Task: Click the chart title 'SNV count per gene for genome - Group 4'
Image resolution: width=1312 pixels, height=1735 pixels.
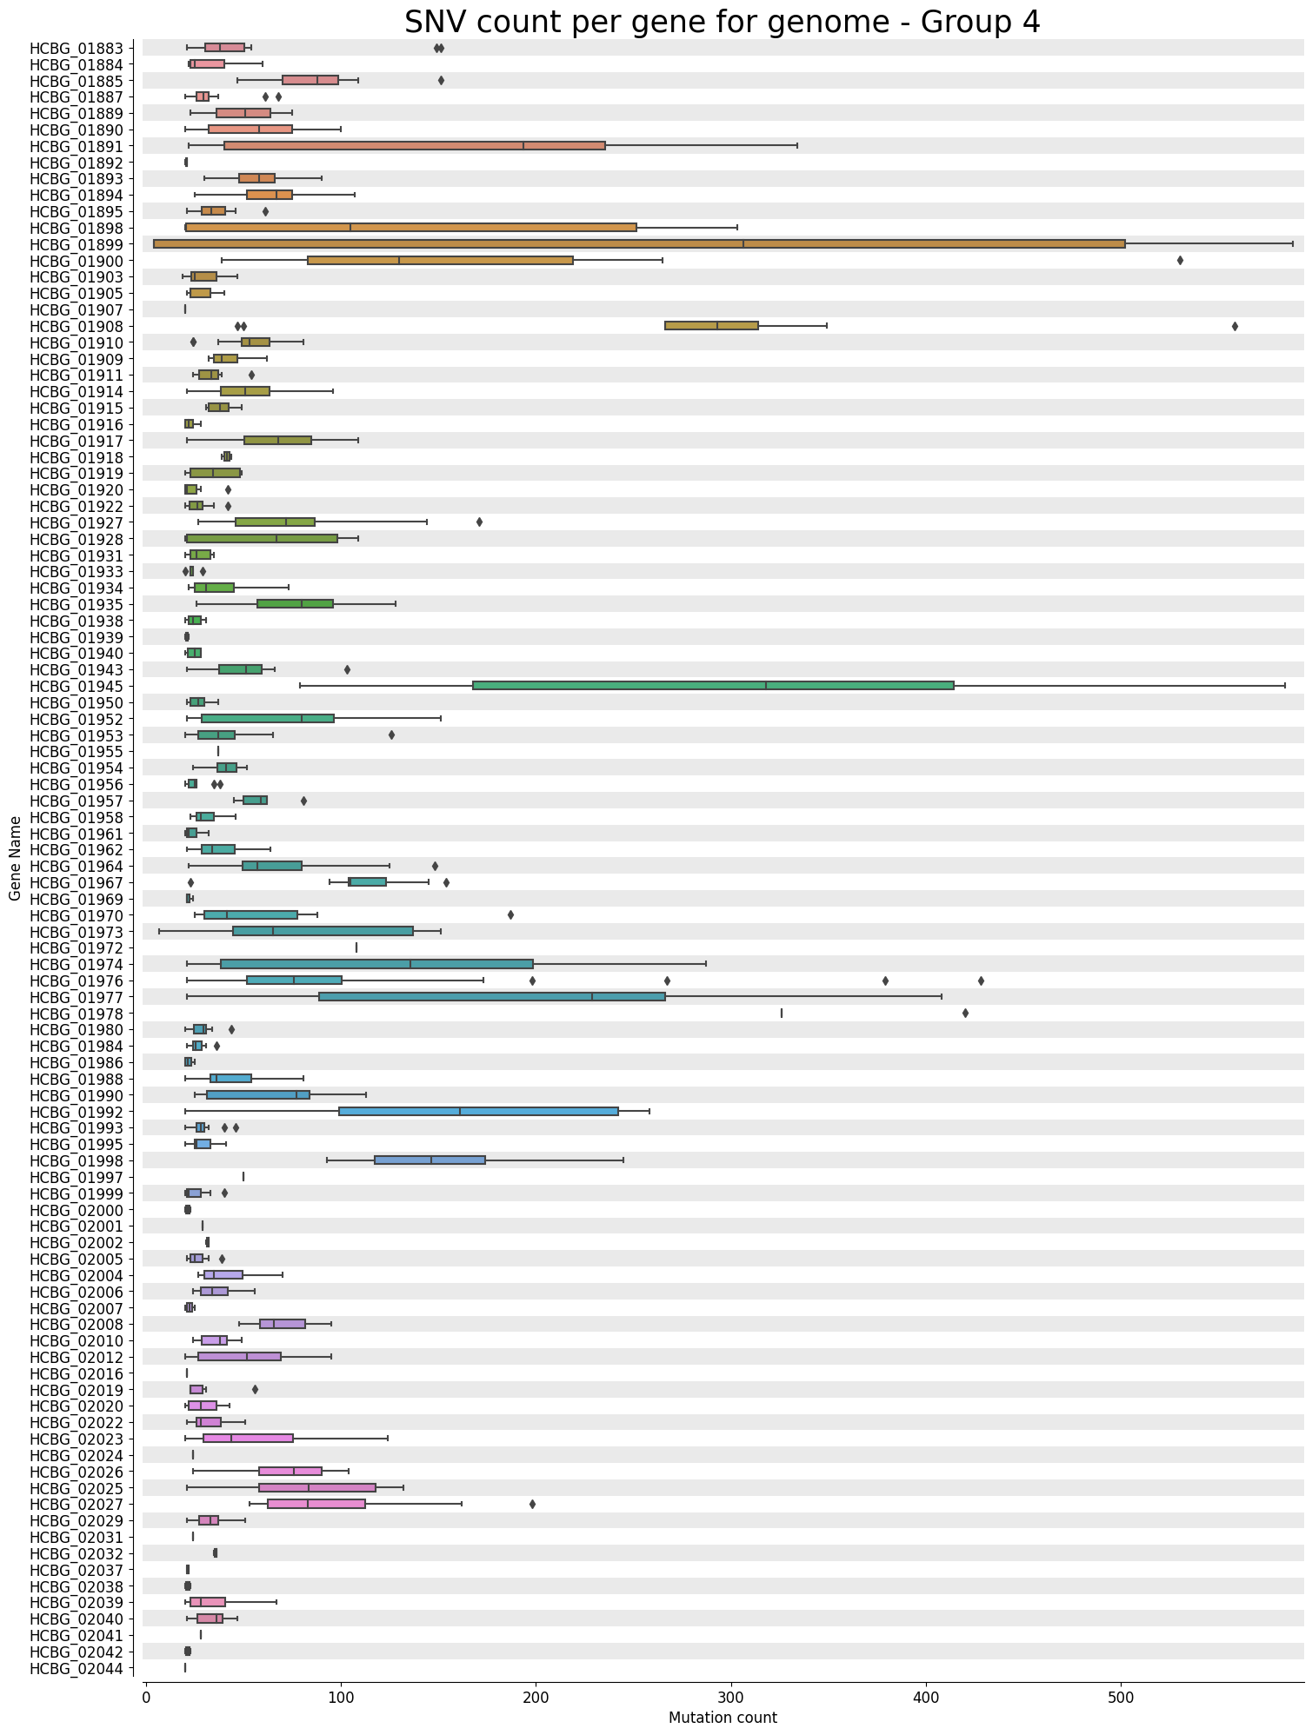Action: tap(723, 23)
